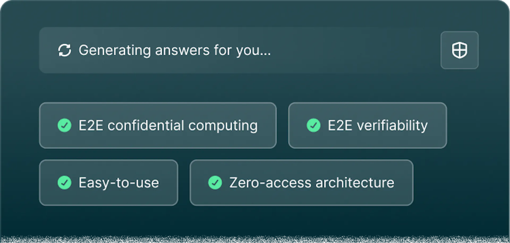Click the "architecture" label text

[x=355, y=183]
